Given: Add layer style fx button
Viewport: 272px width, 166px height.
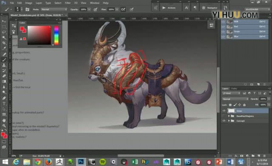Looking at the screenshot, I should pos(236,156).
